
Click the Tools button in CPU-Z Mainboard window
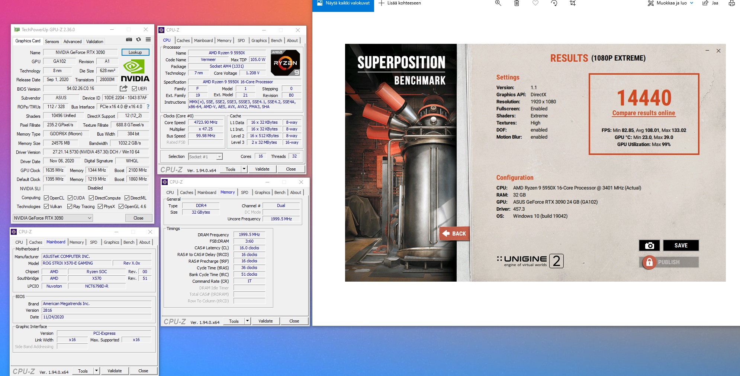click(x=83, y=371)
